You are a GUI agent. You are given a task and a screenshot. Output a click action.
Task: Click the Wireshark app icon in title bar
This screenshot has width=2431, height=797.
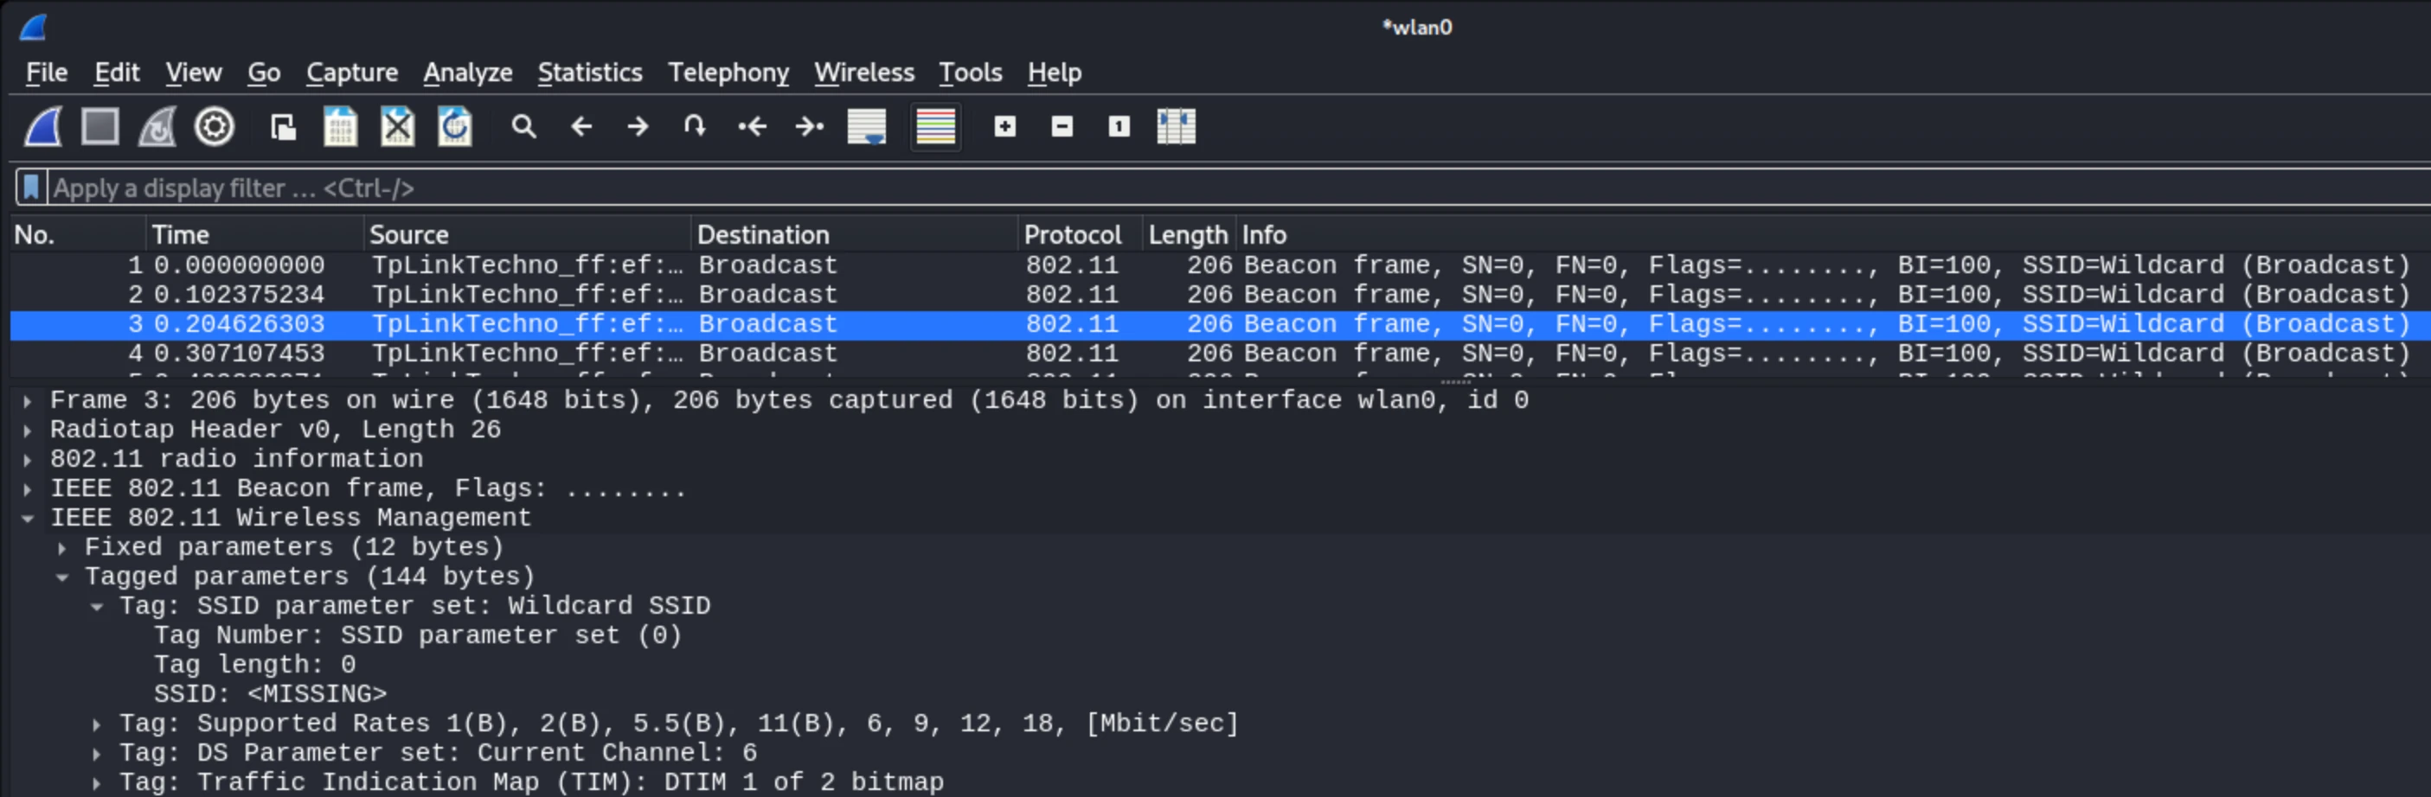pos(34,28)
